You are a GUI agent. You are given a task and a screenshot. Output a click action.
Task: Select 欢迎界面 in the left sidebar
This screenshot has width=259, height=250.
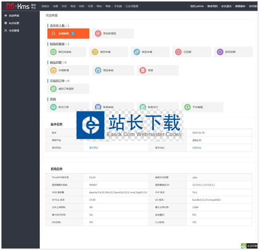tap(14, 16)
